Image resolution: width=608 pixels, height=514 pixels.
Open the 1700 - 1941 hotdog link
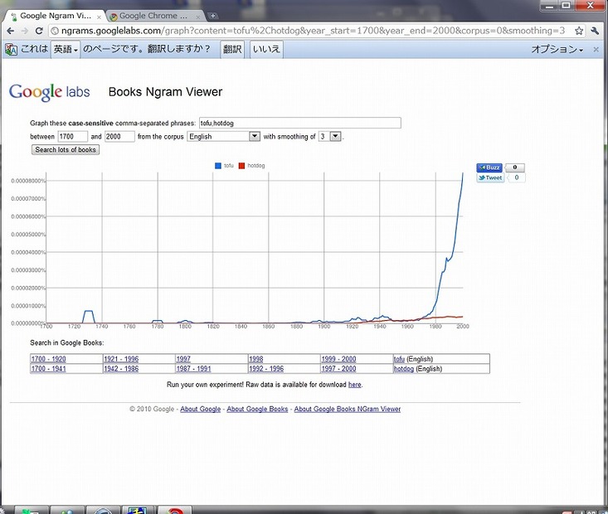click(x=48, y=369)
